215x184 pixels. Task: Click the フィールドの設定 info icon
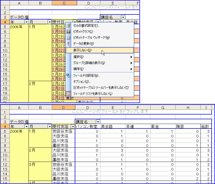68,76
